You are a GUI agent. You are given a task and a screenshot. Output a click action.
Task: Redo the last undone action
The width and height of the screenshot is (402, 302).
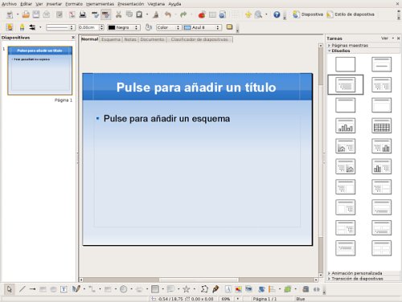click(x=183, y=14)
